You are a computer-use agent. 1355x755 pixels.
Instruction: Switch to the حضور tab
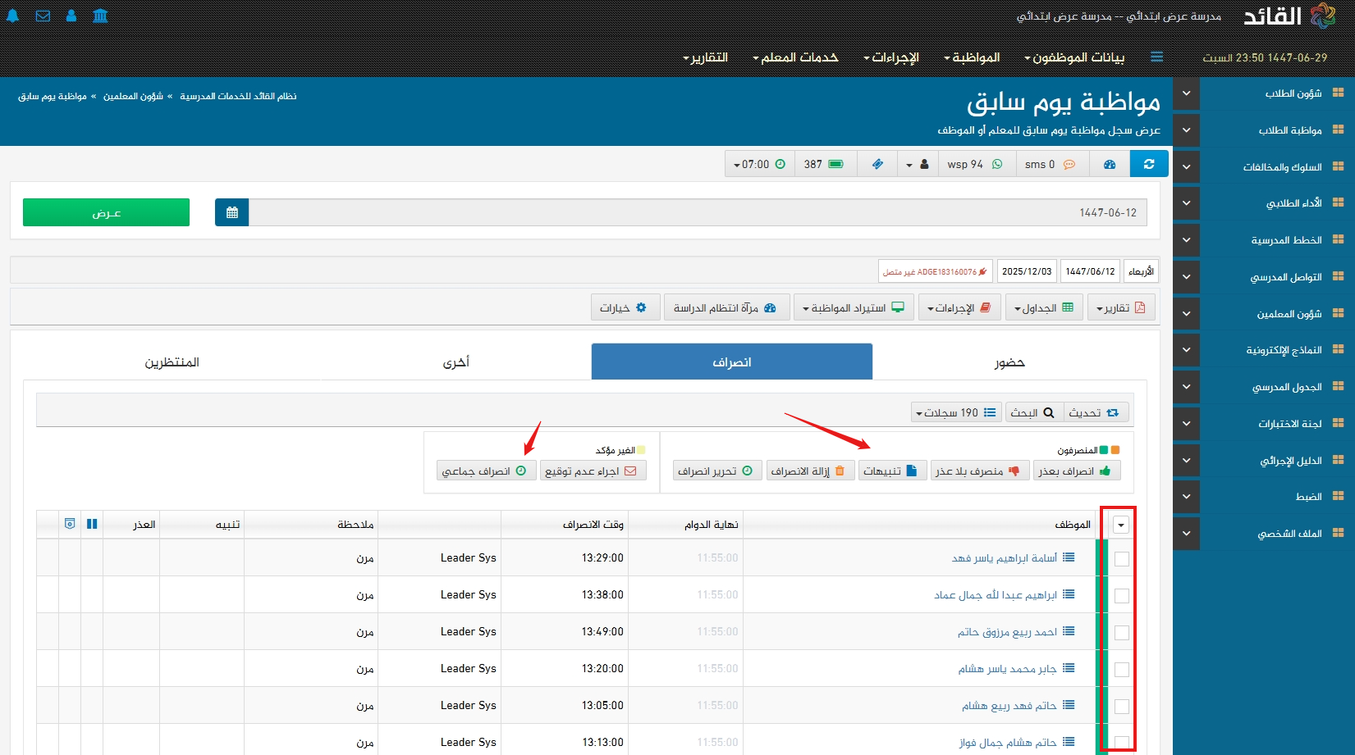point(1009,362)
